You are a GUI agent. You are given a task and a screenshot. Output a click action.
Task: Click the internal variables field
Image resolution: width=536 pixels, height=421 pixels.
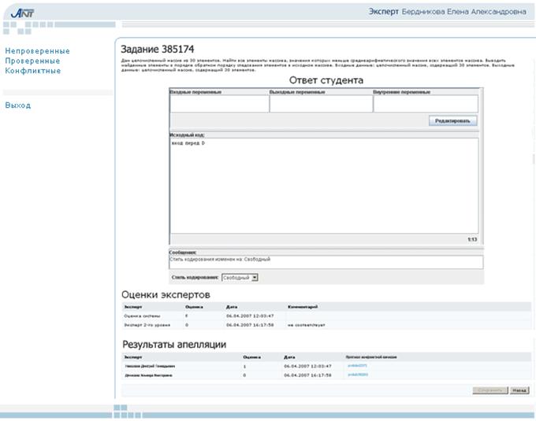tap(426, 103)
